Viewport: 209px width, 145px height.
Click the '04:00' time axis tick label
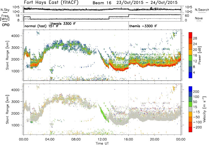point(50,140)
